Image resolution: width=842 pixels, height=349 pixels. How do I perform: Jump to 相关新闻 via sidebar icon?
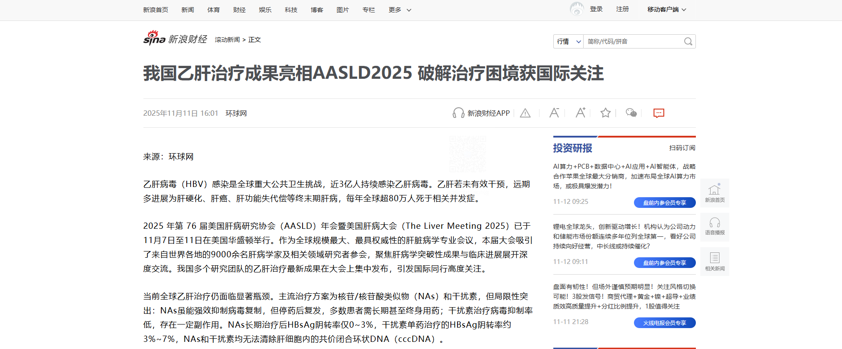coord(715,261)
